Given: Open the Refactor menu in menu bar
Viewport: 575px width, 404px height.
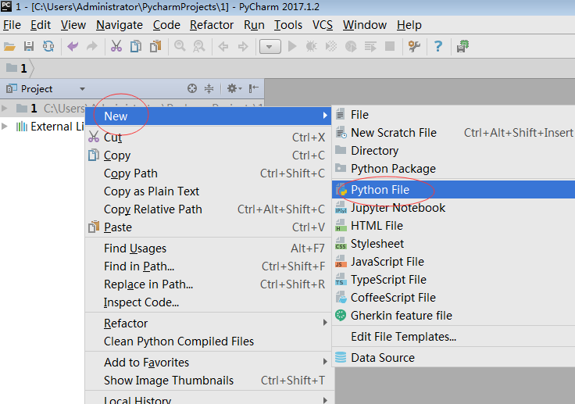Looking at the screenshot, I should [x=212, y=25].
